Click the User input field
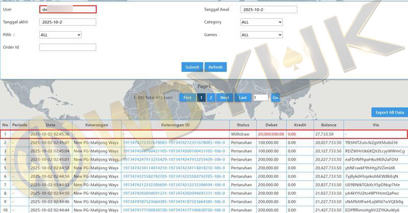Viewport: 408px width, 213px height. tap(67, 9)
